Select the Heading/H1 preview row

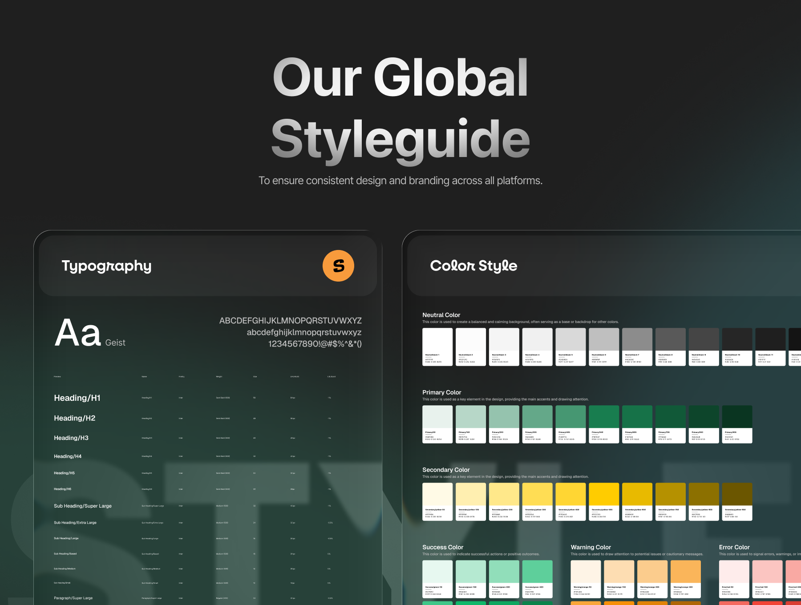pos(77,398)
